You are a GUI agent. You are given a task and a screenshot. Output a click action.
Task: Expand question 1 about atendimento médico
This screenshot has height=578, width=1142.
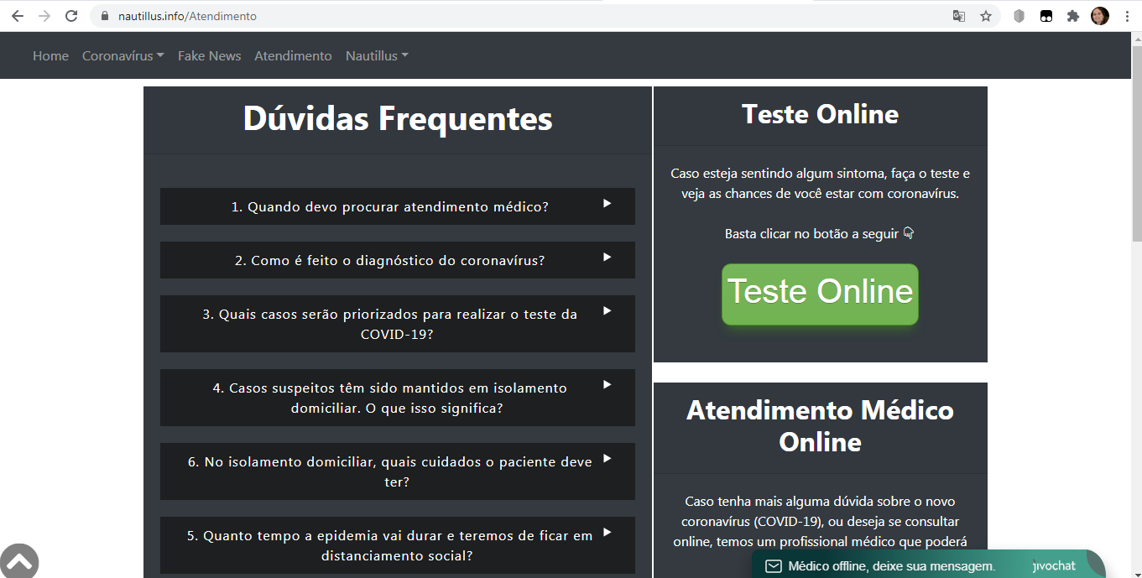coord(397,206)
